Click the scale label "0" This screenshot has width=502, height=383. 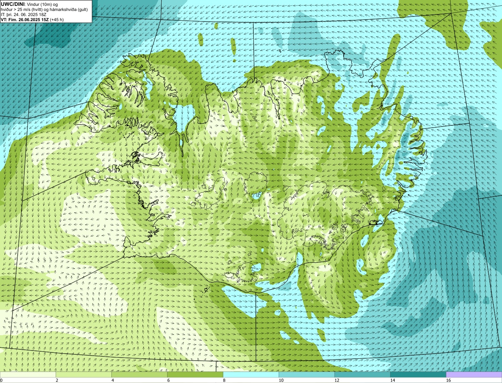pyautogui.click(x=2, y=380)
